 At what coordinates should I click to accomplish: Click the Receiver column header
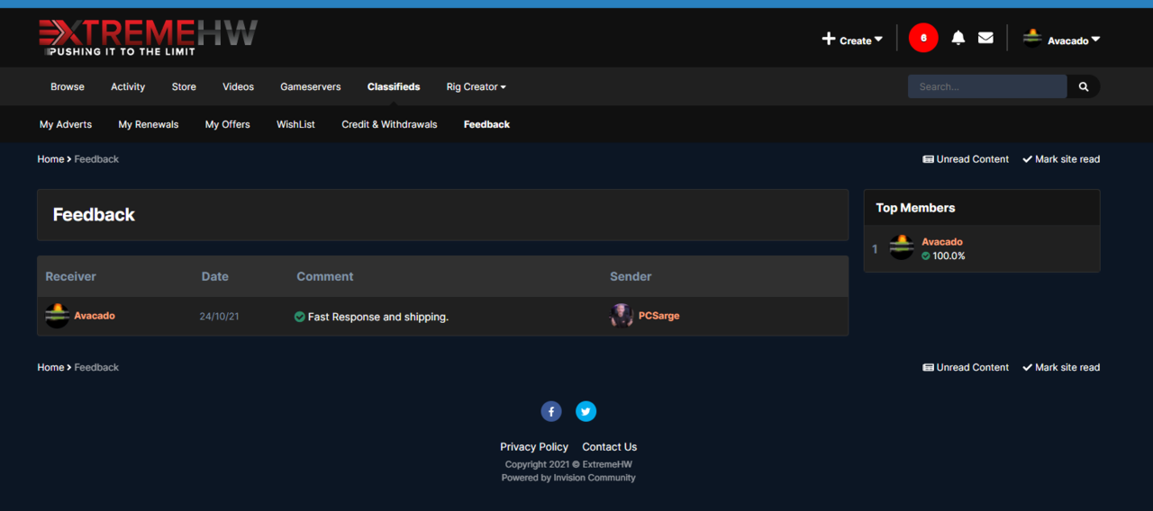[x=70, y=276]
